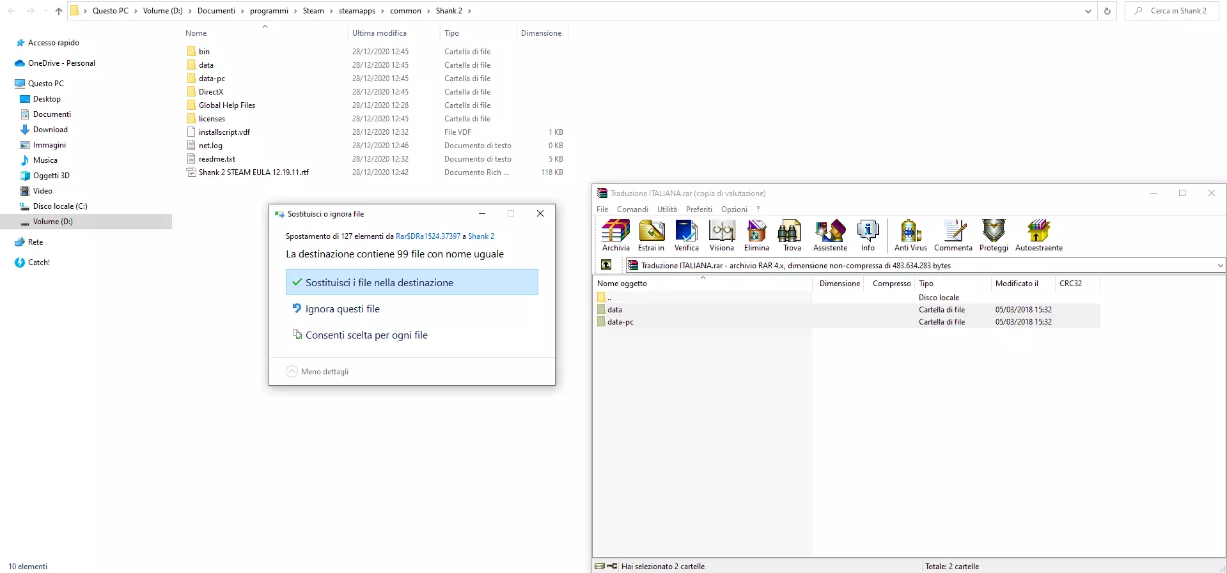Expand breadcrumb arrow after common
Screen dimensions: 1227x573
(x=428, y=11)
